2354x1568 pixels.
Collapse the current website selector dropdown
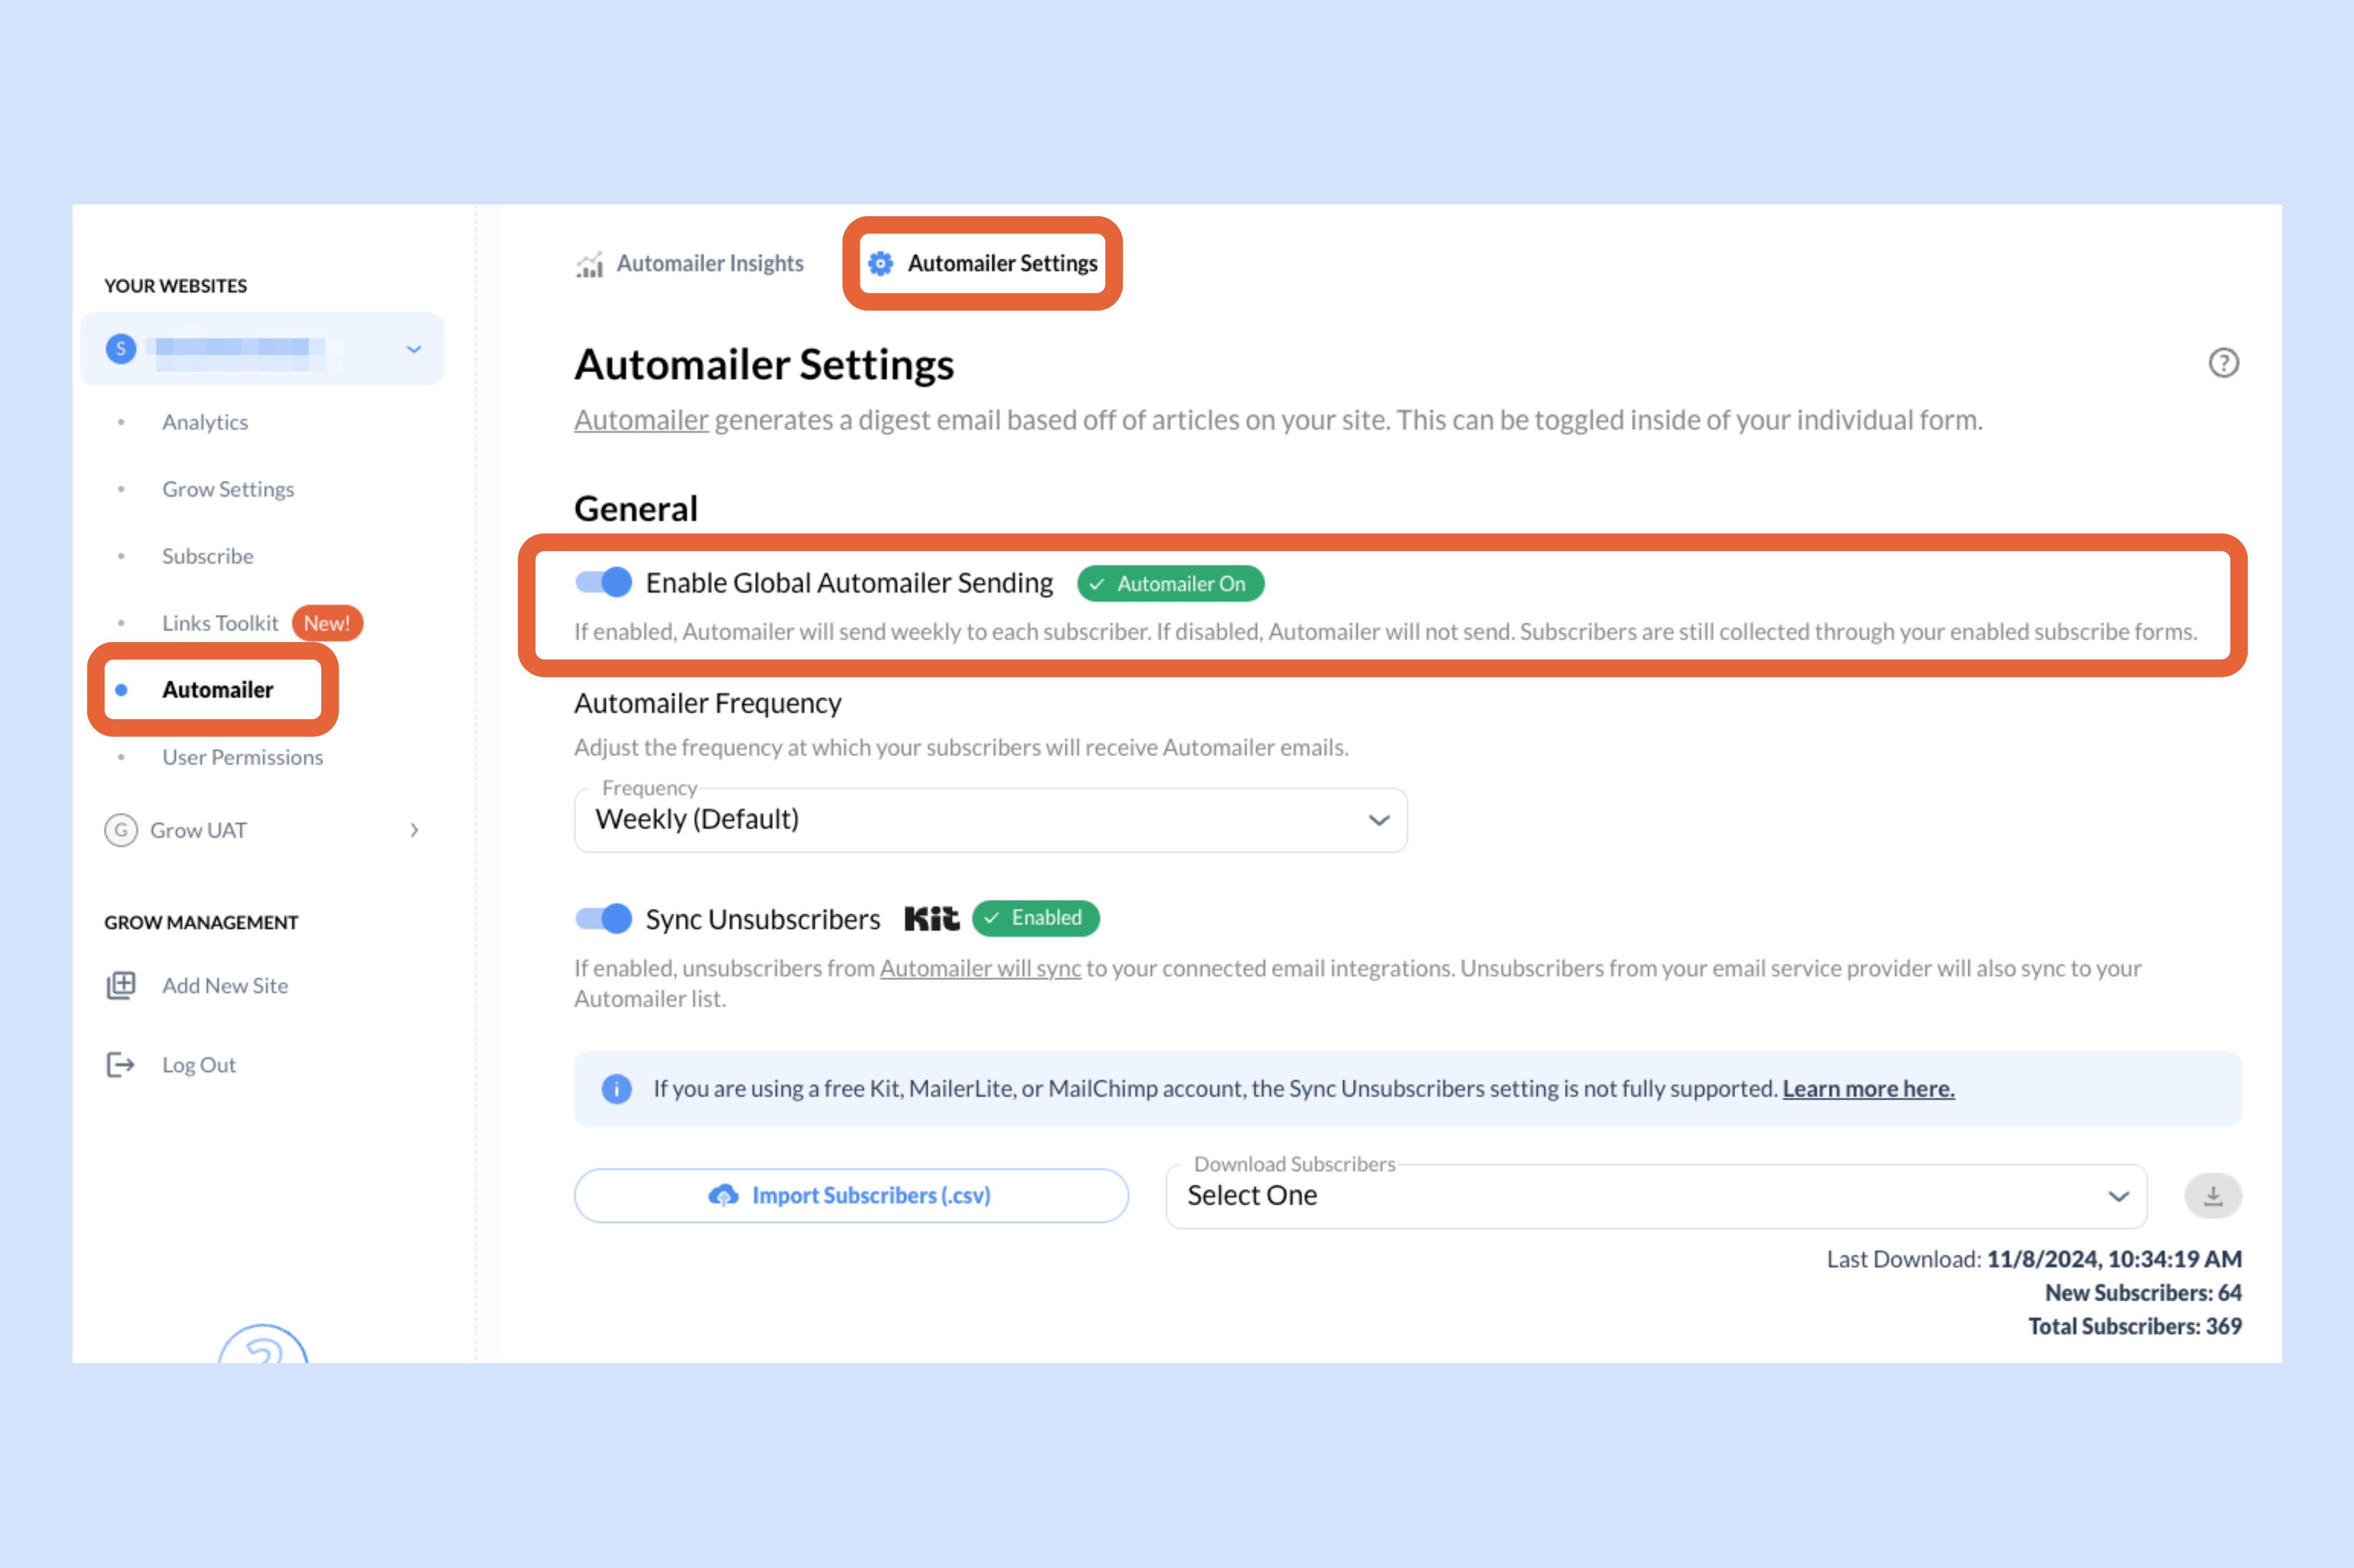coord(414,349)
